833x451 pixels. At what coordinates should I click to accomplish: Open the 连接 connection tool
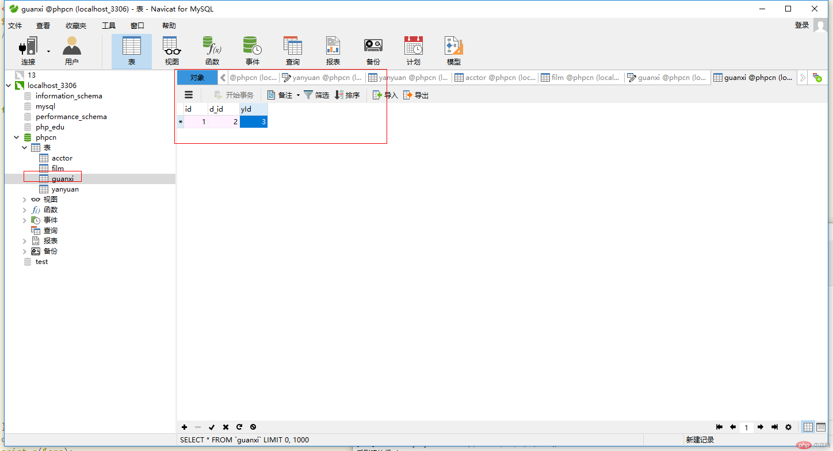click(x=28, y=51)
